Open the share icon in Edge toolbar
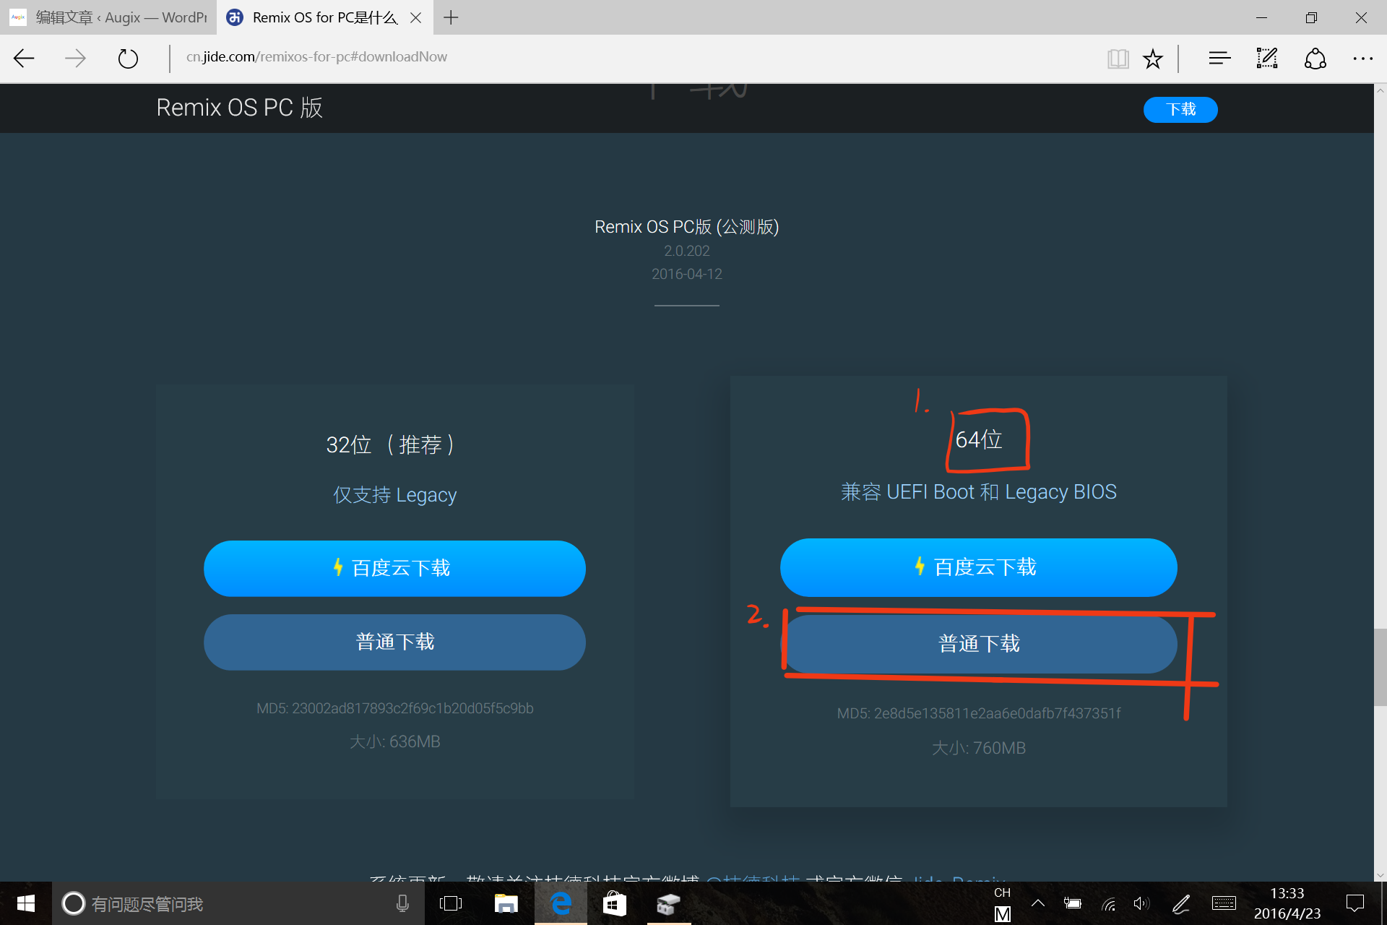This screenshot has height=925, width=1387. (1315, 58)
